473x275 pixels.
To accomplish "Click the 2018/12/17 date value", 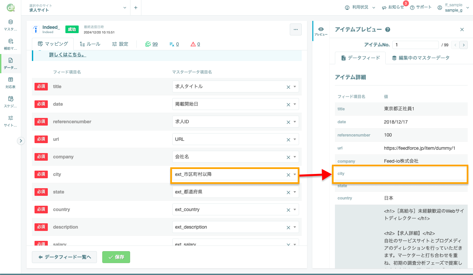I will click(396, 122).
